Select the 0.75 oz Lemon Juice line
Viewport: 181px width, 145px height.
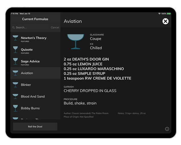point(83,64)
